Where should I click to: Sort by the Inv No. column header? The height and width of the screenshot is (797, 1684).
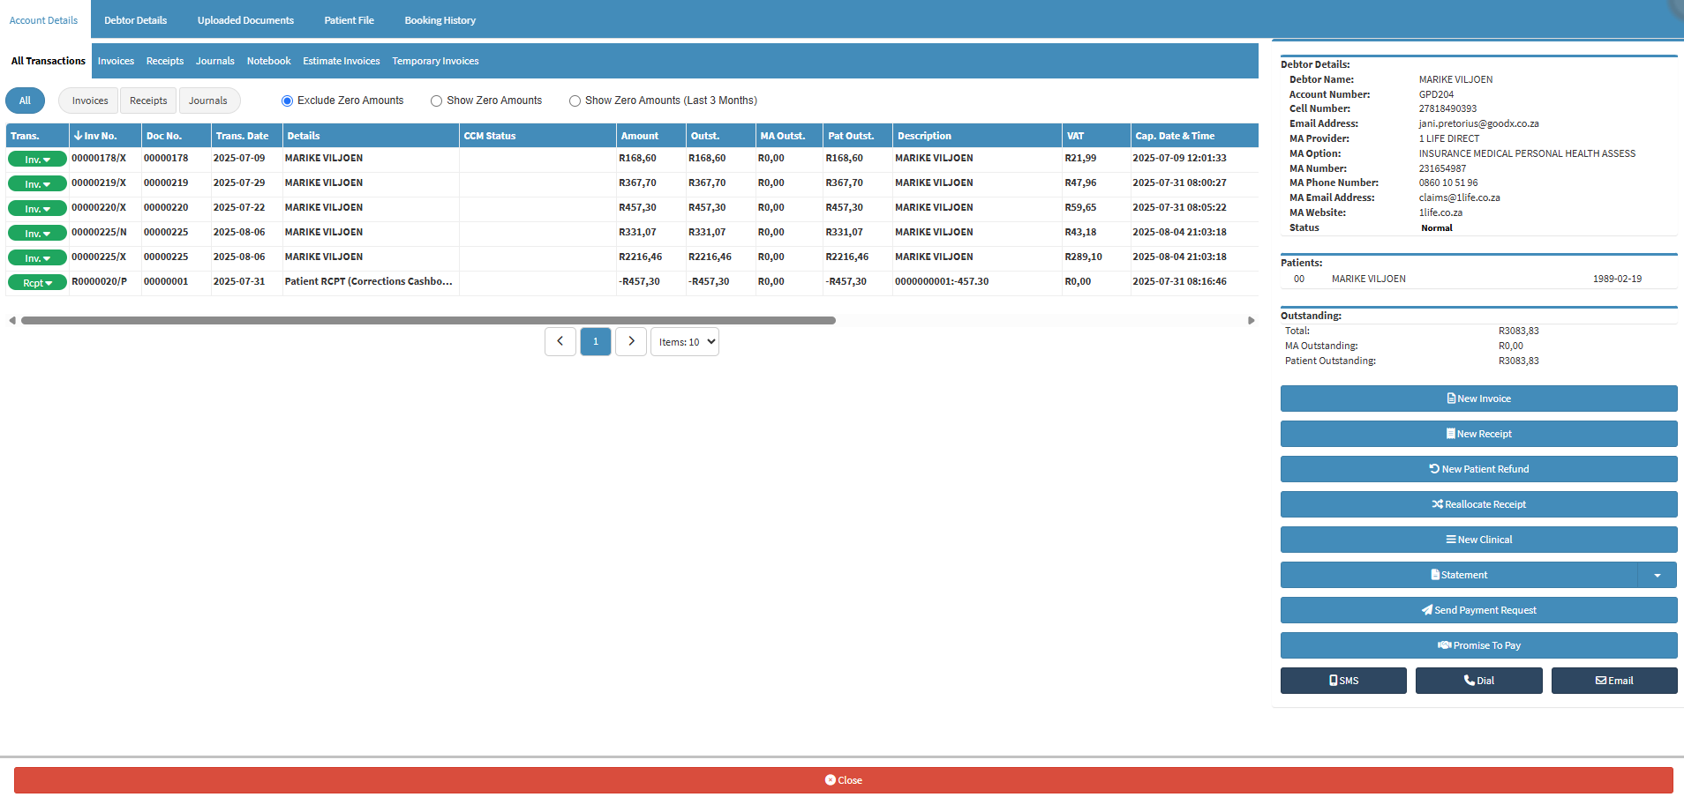100,136
